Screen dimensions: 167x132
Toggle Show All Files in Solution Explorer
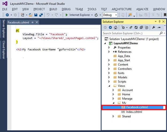click(x=147, y=27)
